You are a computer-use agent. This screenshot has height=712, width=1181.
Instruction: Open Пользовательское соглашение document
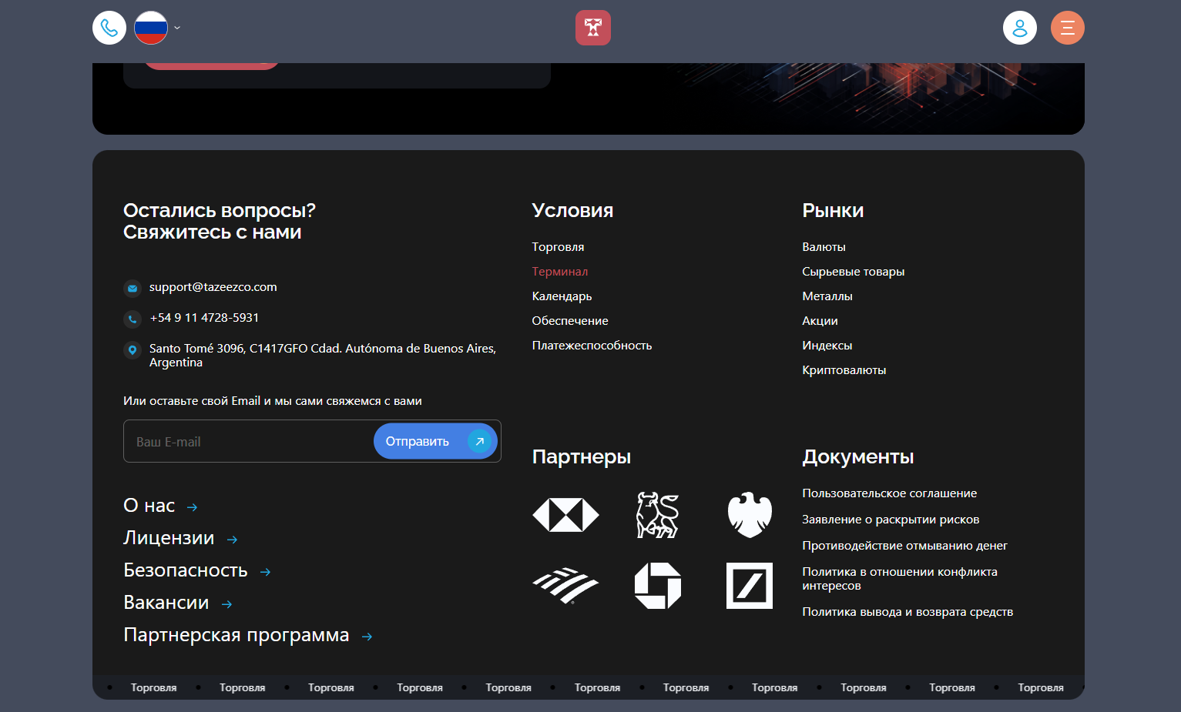890,493
